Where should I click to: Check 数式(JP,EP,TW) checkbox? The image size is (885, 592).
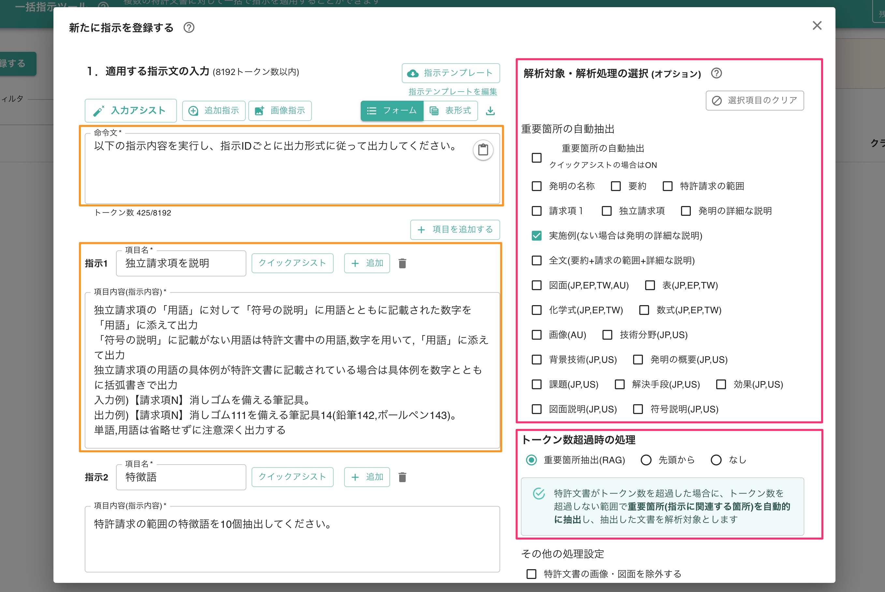coord(644,310)
